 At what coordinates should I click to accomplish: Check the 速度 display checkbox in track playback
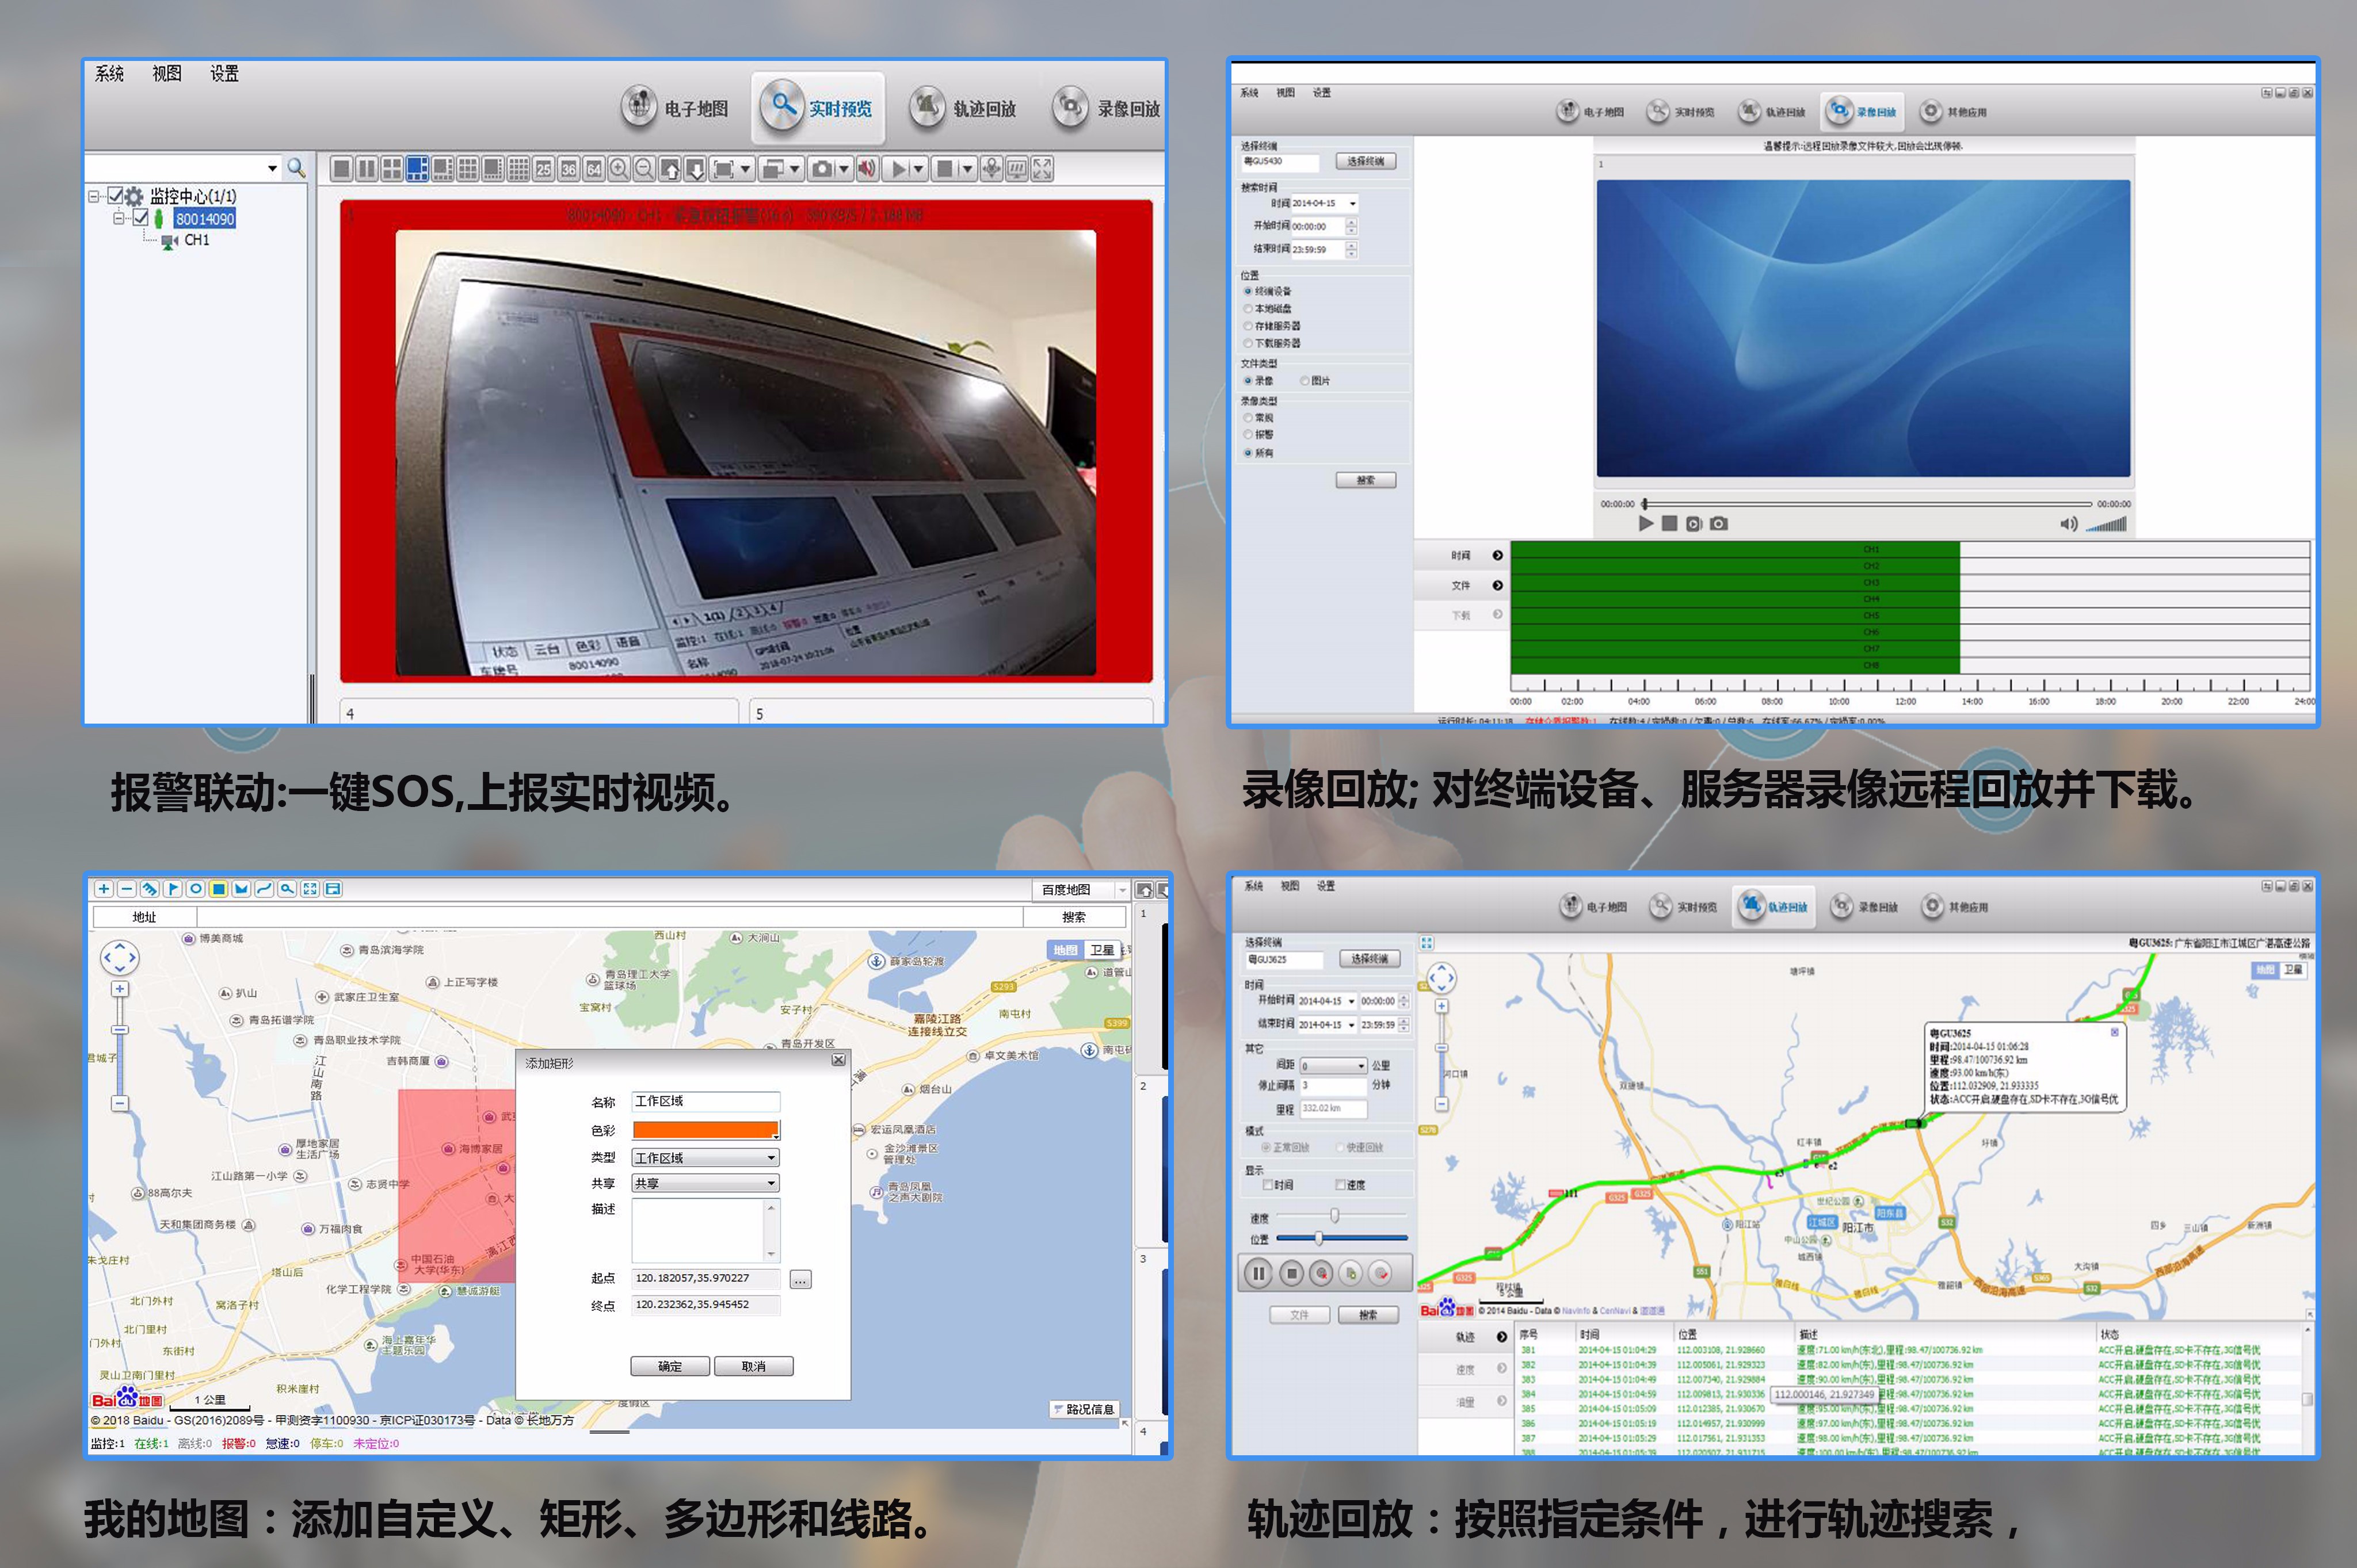click(1340, 1185)
